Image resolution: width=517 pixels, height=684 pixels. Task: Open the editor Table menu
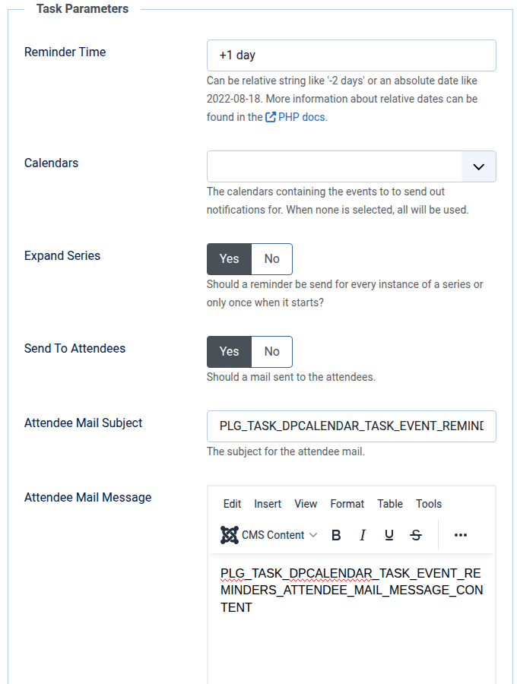[x=390, y=504]
